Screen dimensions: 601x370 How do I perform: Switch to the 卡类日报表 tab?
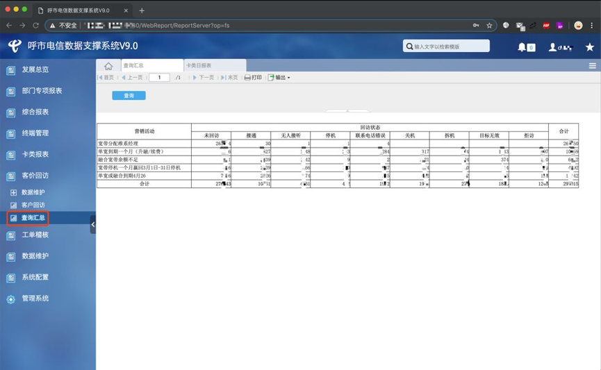tap(215, 65)
